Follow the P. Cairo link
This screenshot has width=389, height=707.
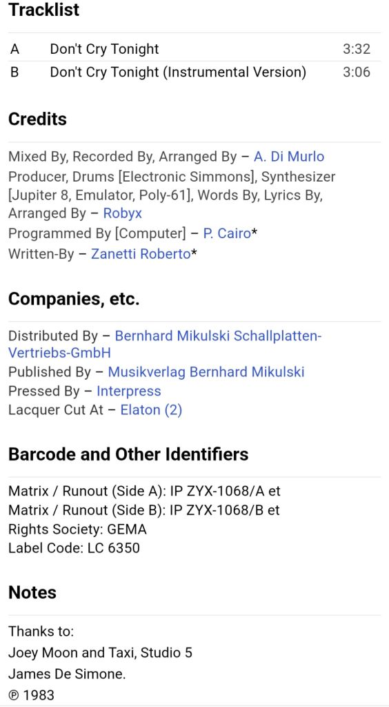coord(227,233)
